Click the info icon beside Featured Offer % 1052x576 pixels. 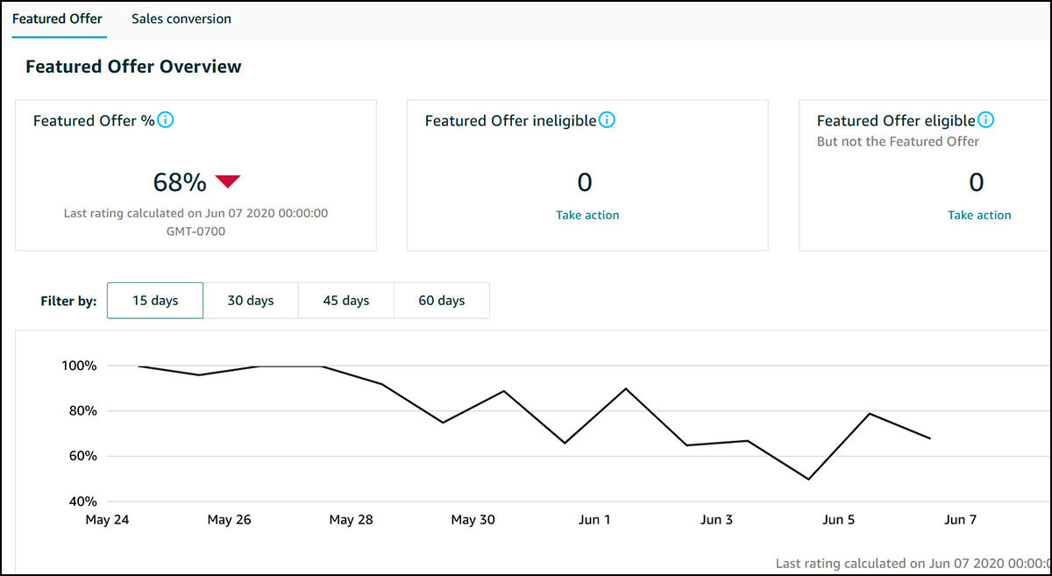165,120
